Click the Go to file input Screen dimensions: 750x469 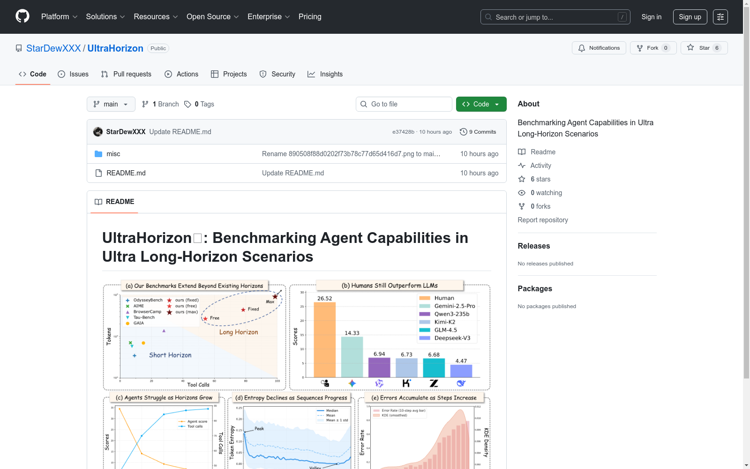[404, 104]
